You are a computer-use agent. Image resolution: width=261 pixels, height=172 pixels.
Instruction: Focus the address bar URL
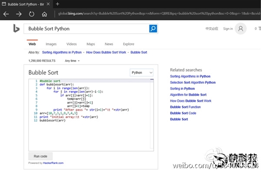point(159,13)
